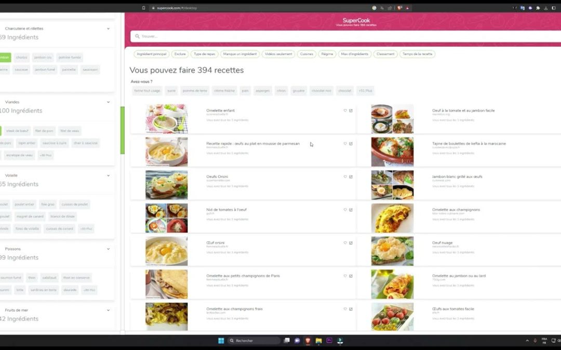Open Omelette aux champignons recipe title
Screen dimensions: 561x350
pyautogui.click(x=456, y=210)
